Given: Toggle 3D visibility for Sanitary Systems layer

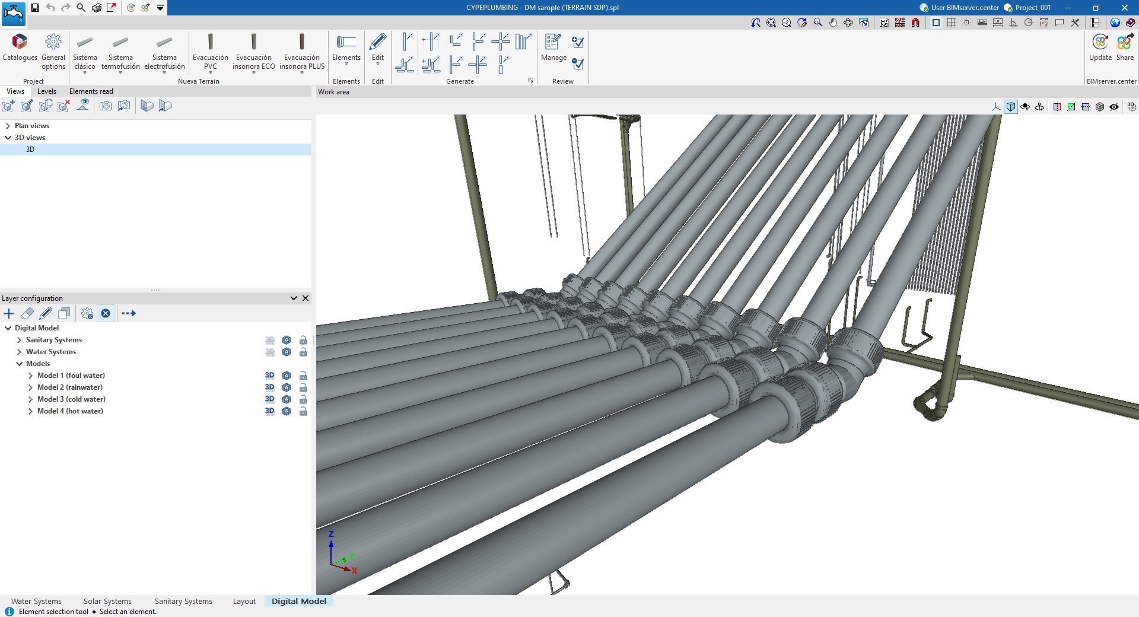Looking at the screenshot, I should 270,340.
